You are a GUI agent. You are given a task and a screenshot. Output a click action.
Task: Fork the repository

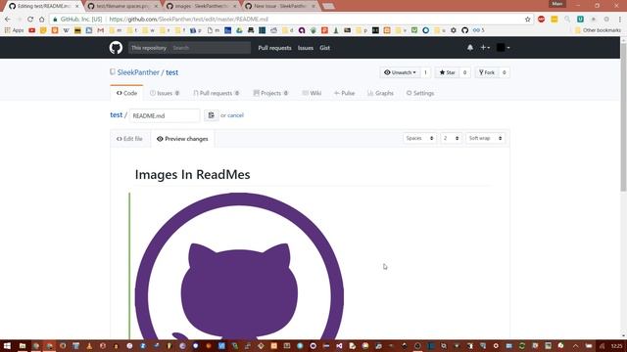[487, 72]
